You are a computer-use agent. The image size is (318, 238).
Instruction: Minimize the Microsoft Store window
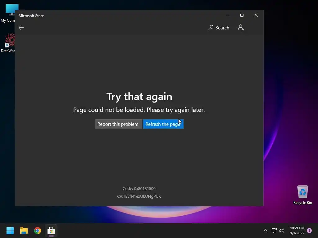coord(228,15)
